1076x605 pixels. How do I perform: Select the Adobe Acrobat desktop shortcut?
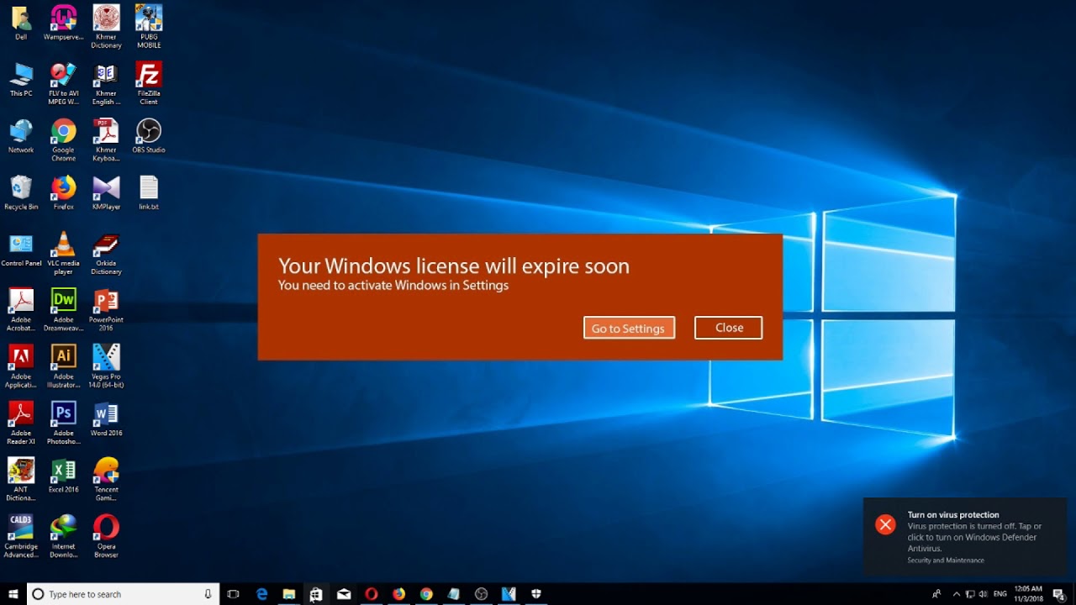click(21, 309)
